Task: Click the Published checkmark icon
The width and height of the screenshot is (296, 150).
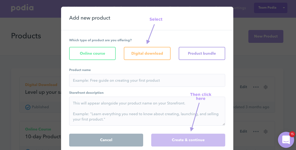Action: [x=28, y=107]
